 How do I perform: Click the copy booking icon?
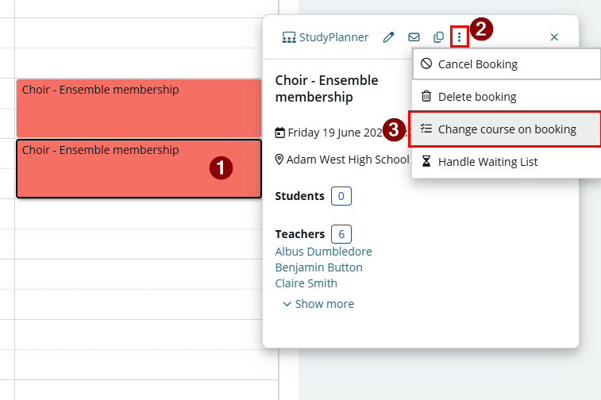tap(438, 37)
